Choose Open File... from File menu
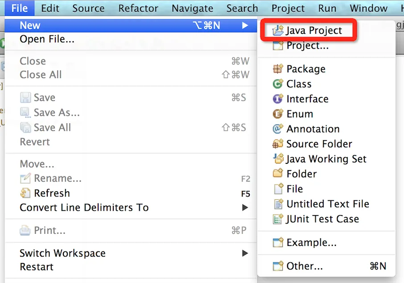Screen dimensions: 404x283 tap(47, 40)
